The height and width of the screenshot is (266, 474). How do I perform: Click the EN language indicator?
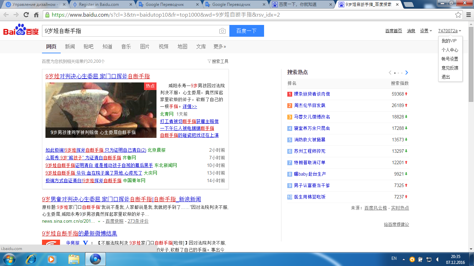[394, 258]
